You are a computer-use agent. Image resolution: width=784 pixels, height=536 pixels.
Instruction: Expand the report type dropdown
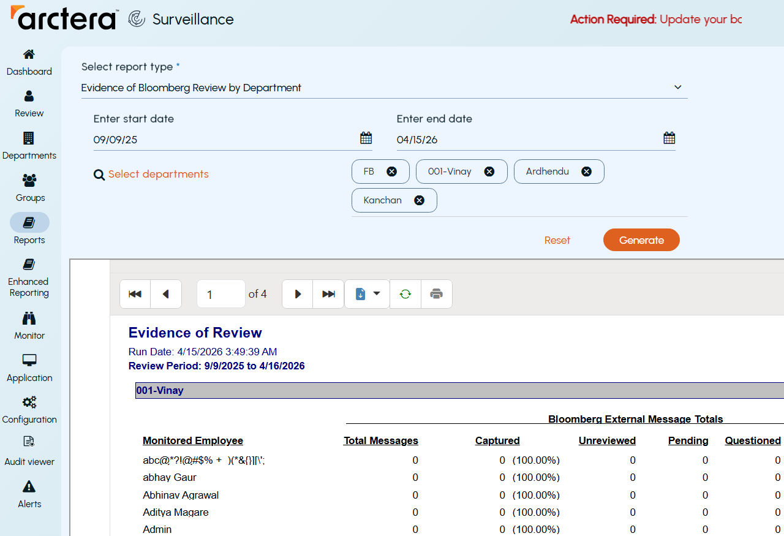(678, 88)
